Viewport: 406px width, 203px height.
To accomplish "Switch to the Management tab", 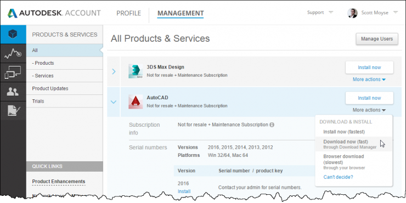I will point(181,13).
